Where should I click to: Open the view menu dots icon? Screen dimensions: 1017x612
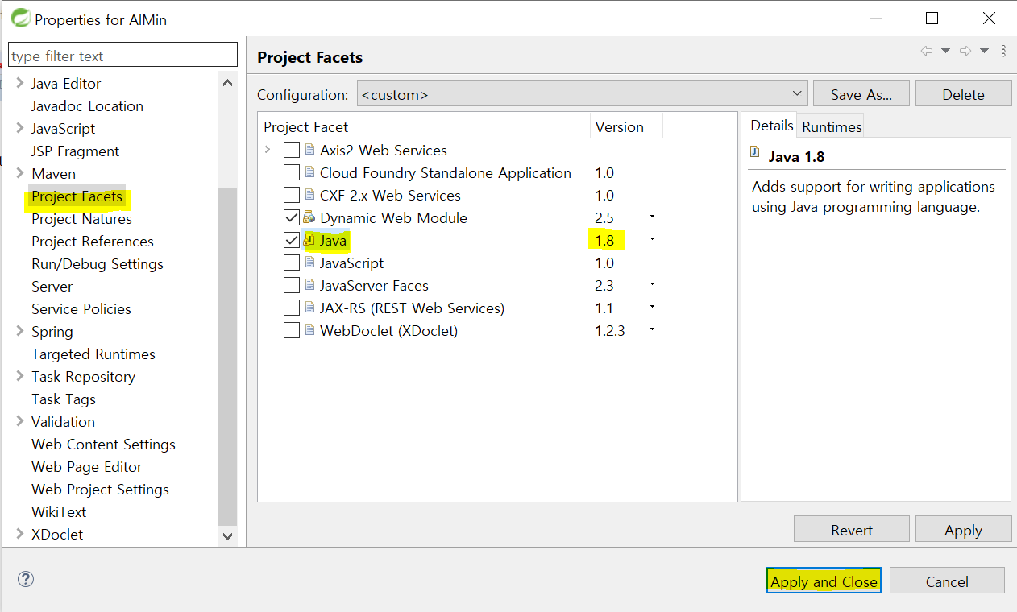(1003, 51)
